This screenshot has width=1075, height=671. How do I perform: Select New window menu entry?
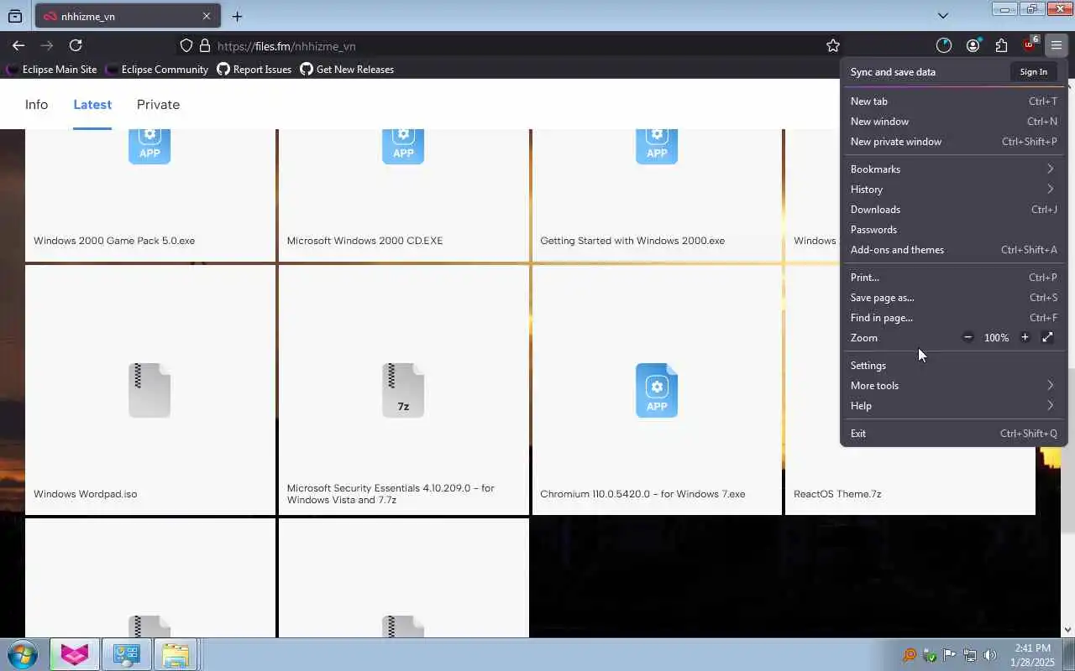pyautogui.click(x=953, y=121)
